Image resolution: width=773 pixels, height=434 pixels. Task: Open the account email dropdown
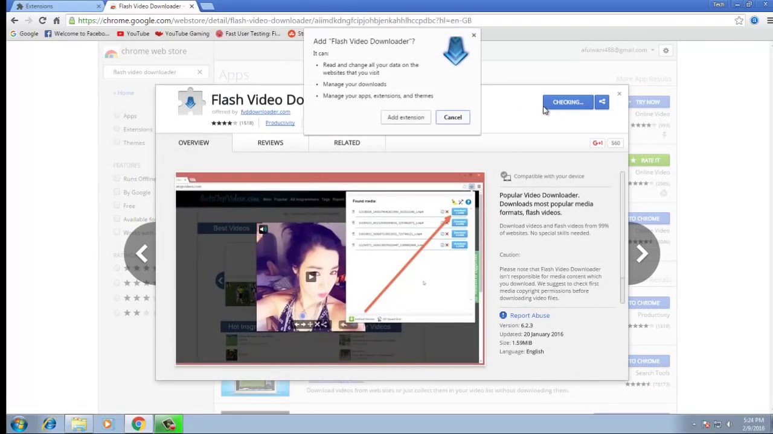point(618,50)
